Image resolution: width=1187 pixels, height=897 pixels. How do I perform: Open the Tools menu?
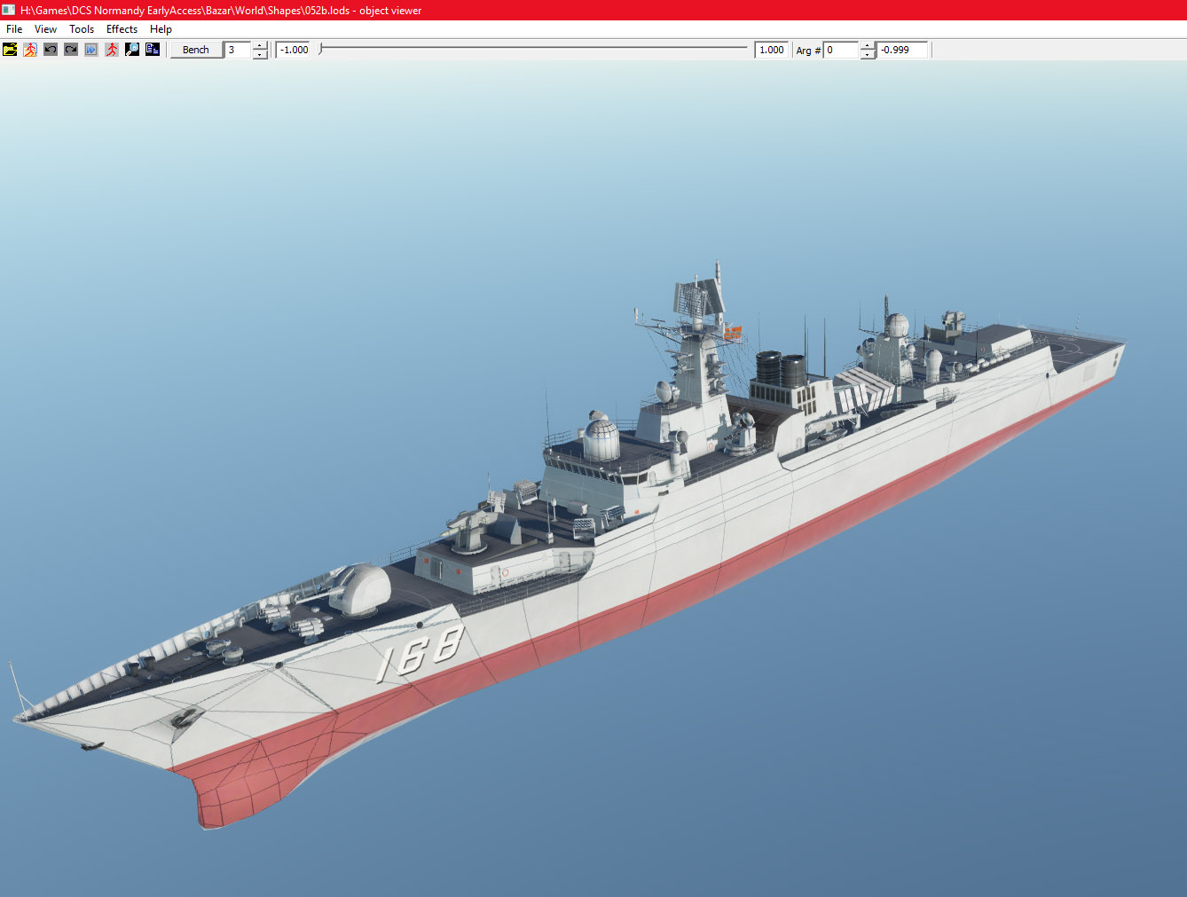[82, 29]
